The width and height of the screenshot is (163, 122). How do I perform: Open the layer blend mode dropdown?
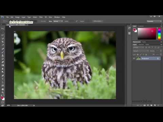(x=141, y=51)
